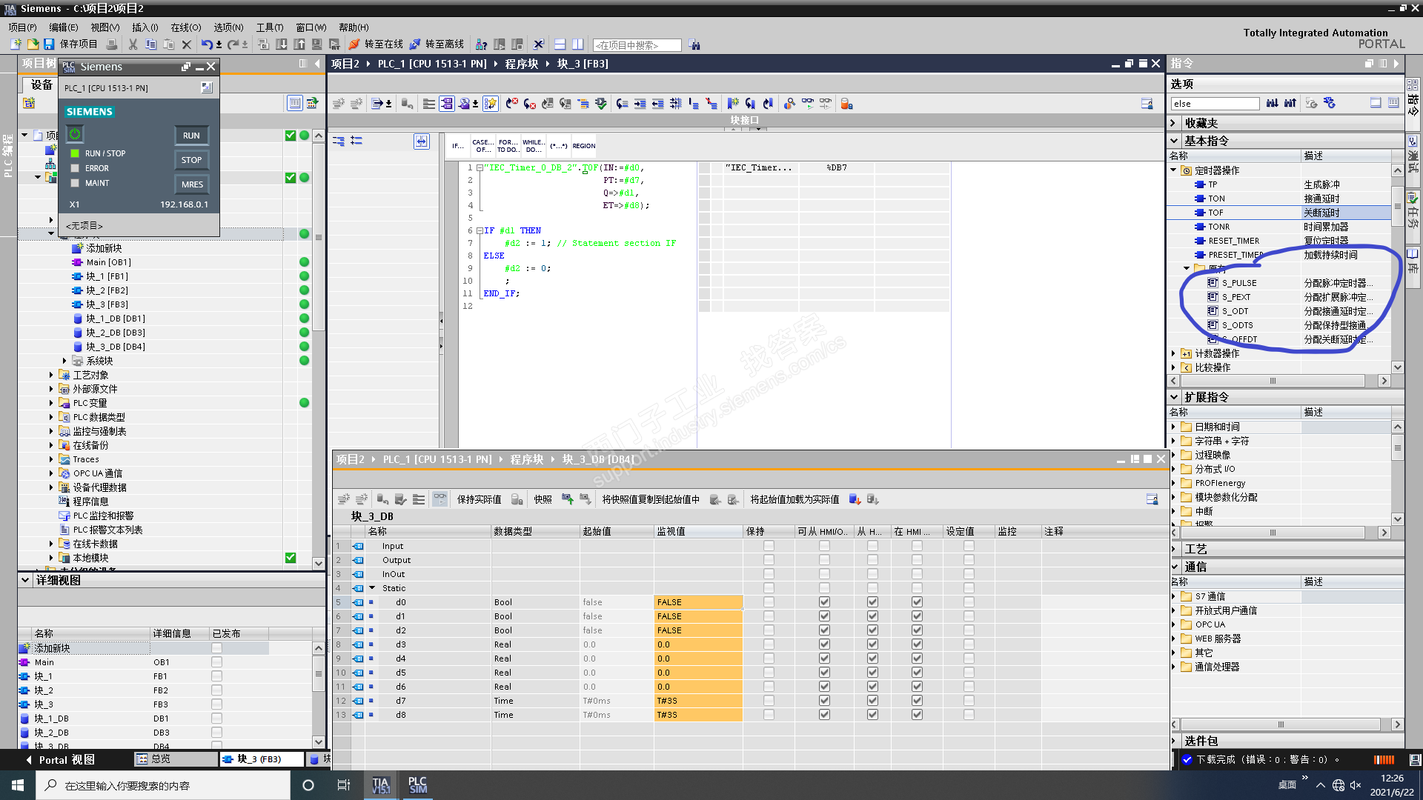Select the TOF timer instruction

[1215, 213]
